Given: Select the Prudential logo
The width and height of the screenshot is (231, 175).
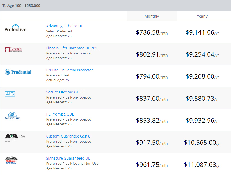Looking at the screenshot, I should pyautogui.click(x=18, y=72).
